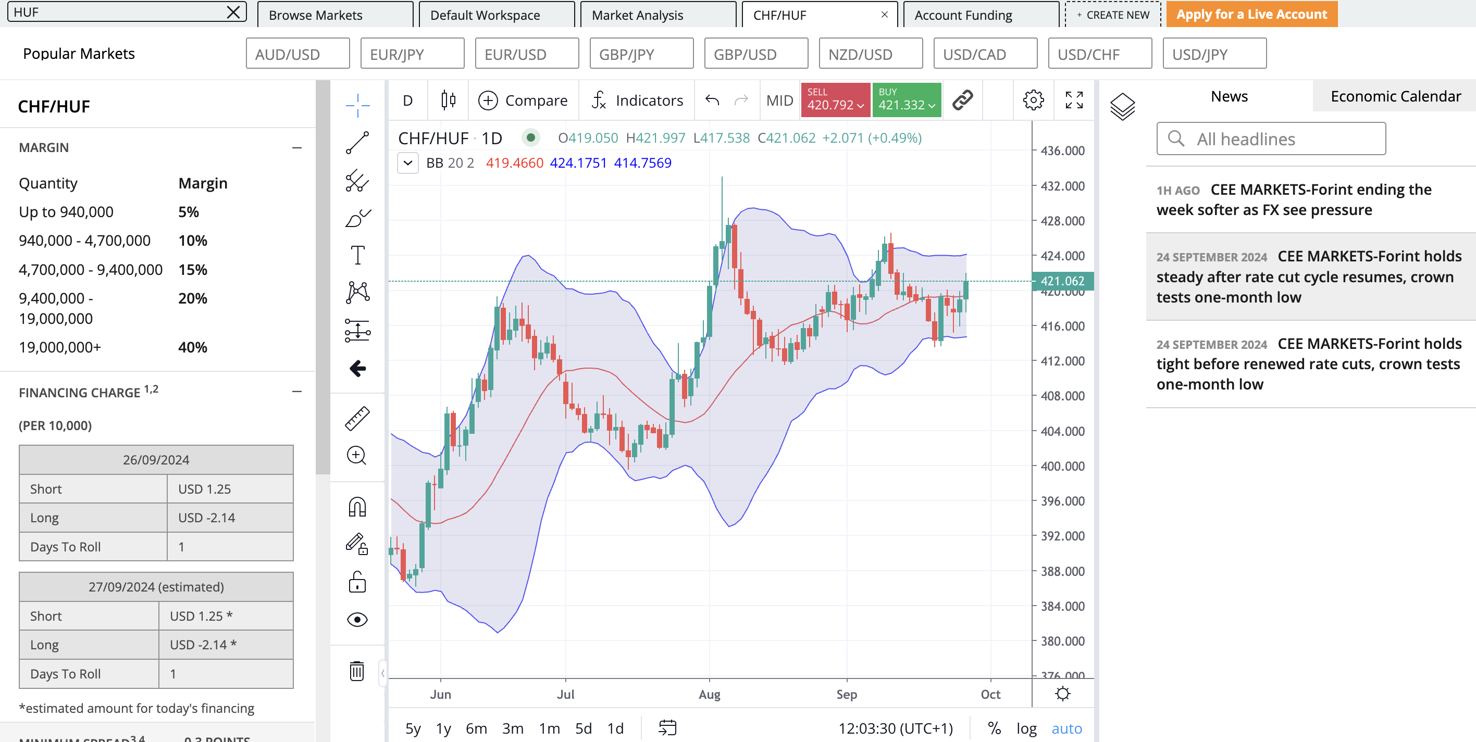Set chart range to 3m
The width and height of the screenshot is (1476, 742).
(x=513, y=728)
